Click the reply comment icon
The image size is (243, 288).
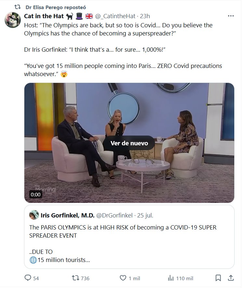click(x=28, y=278)
